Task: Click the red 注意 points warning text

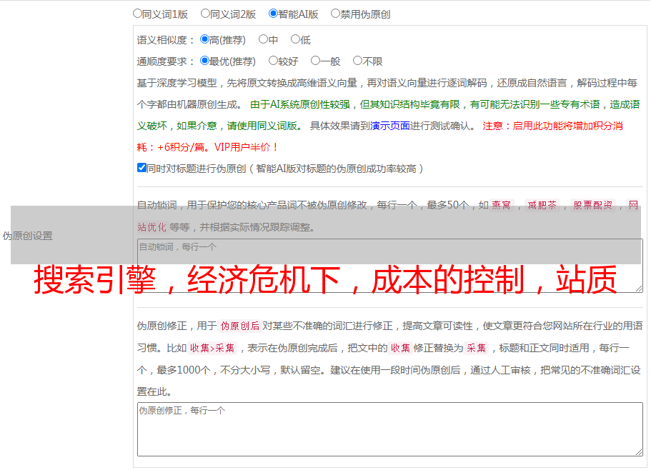Action: click(x=380, y=136)
